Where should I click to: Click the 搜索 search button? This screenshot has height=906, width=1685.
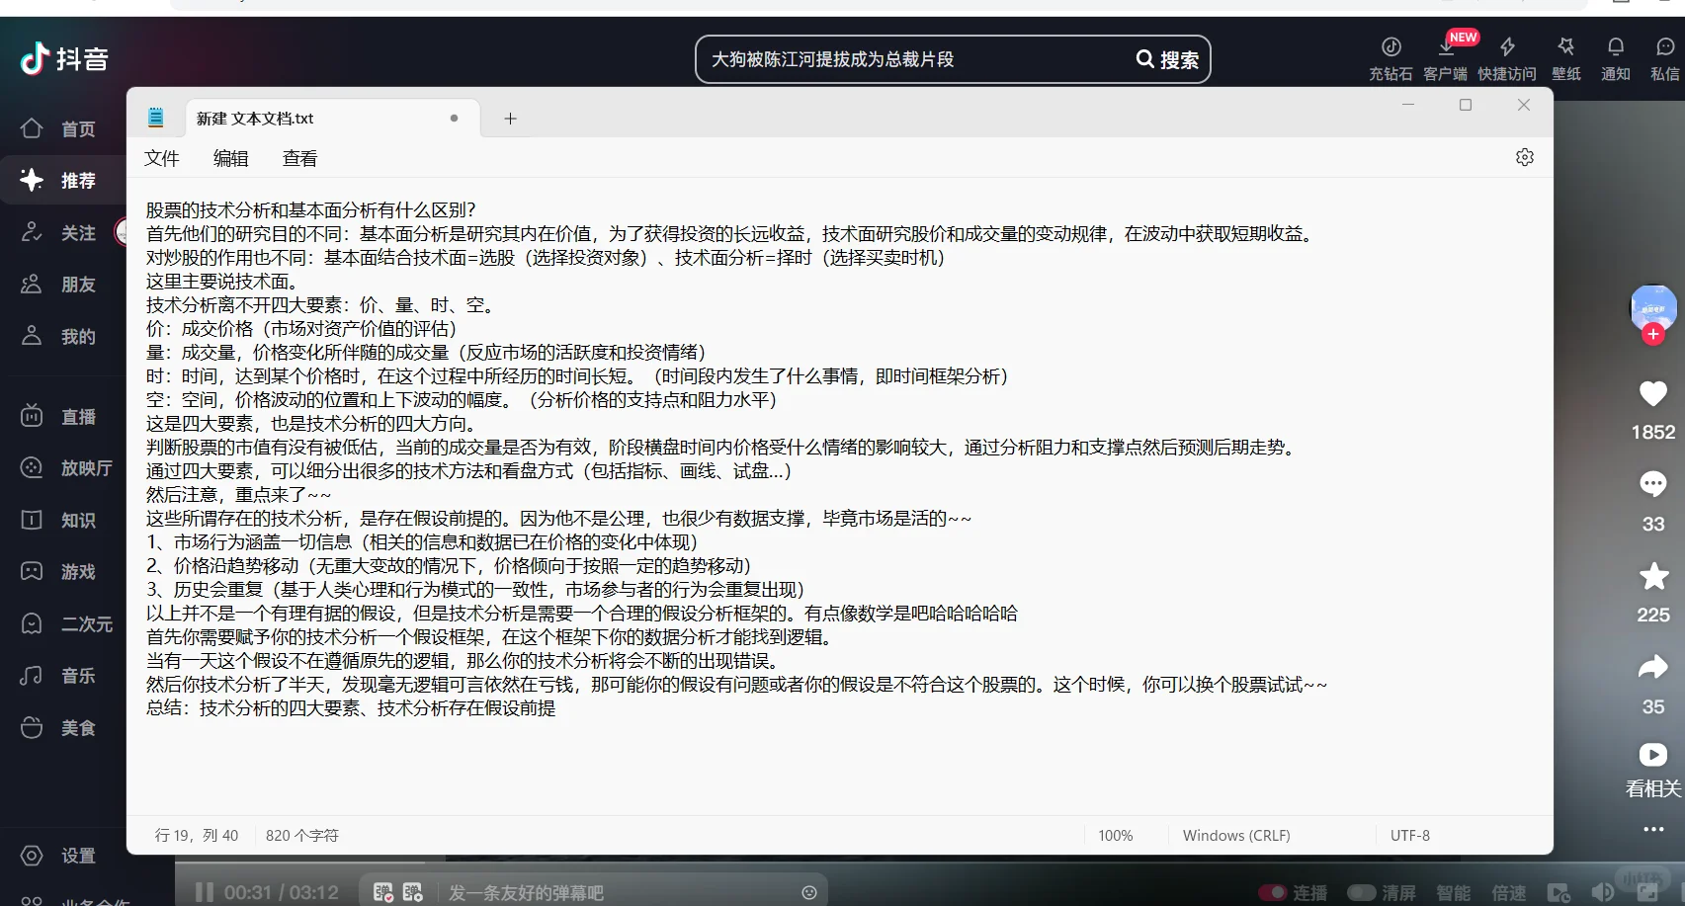coord(1167,59)
